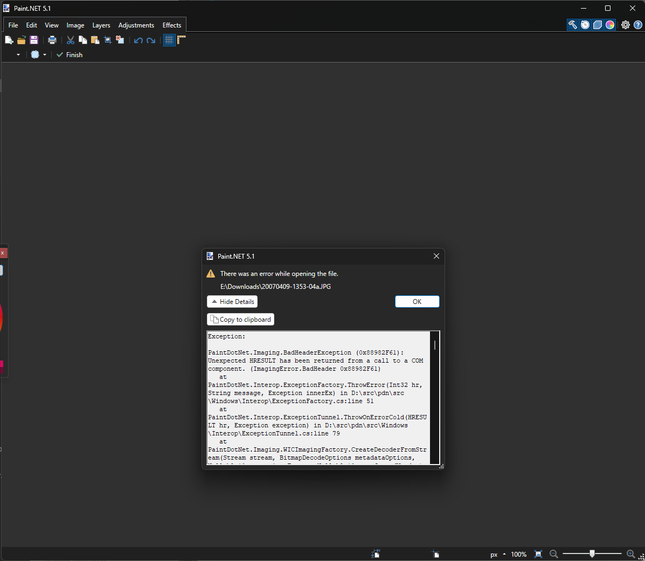Click the Print icon
Viewport: 645px width, 561px height.
(52, 40)
